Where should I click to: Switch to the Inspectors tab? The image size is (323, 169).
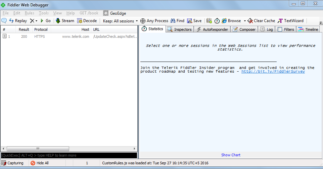(x=180, y=29)
